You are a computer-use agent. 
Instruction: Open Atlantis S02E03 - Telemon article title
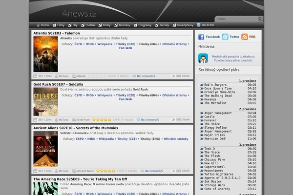tap(57, 33)
